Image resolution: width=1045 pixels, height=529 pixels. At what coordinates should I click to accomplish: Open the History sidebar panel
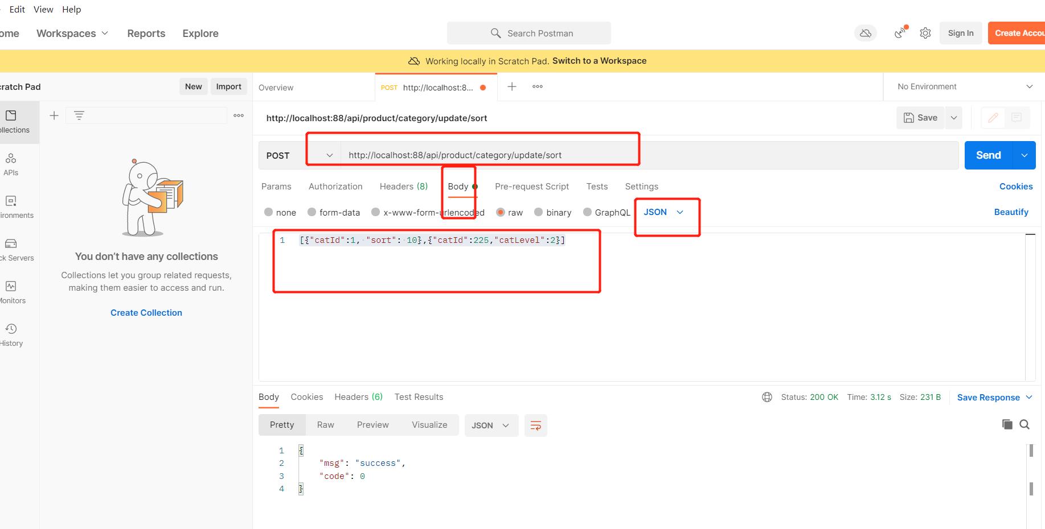pyautogui.click(x=11, y=335)
